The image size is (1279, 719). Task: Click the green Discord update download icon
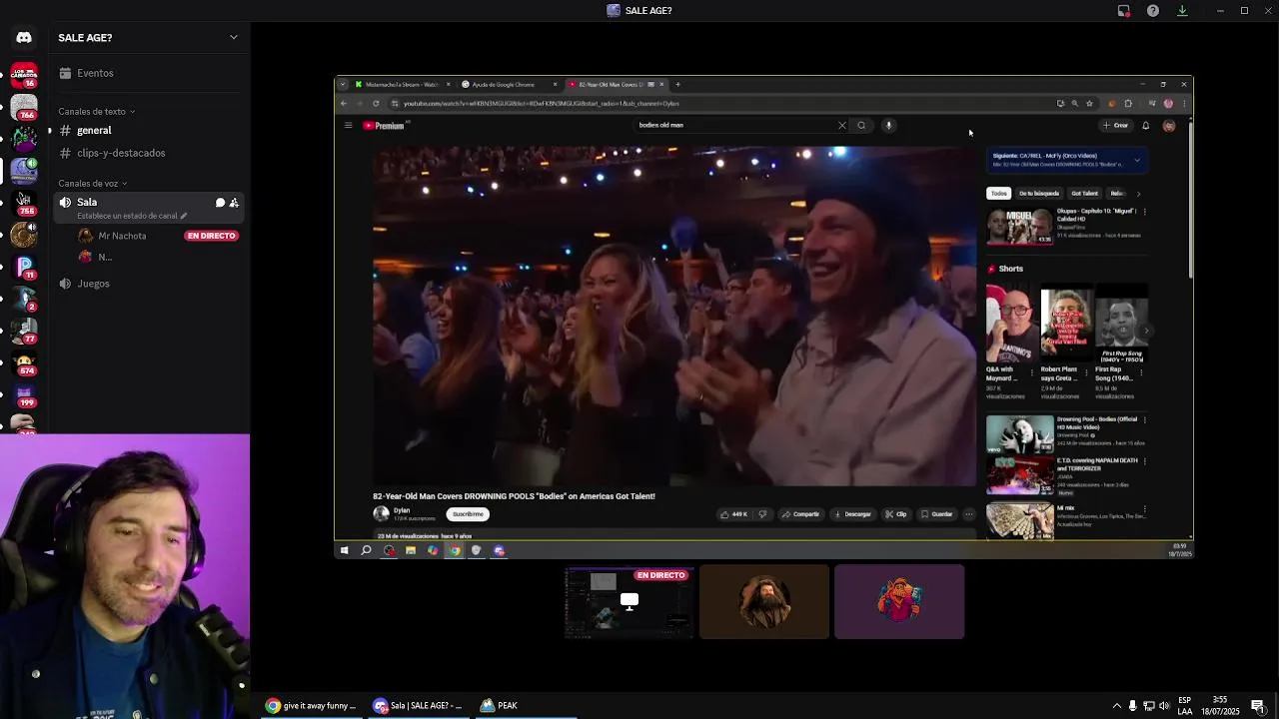coord(1182,11)
